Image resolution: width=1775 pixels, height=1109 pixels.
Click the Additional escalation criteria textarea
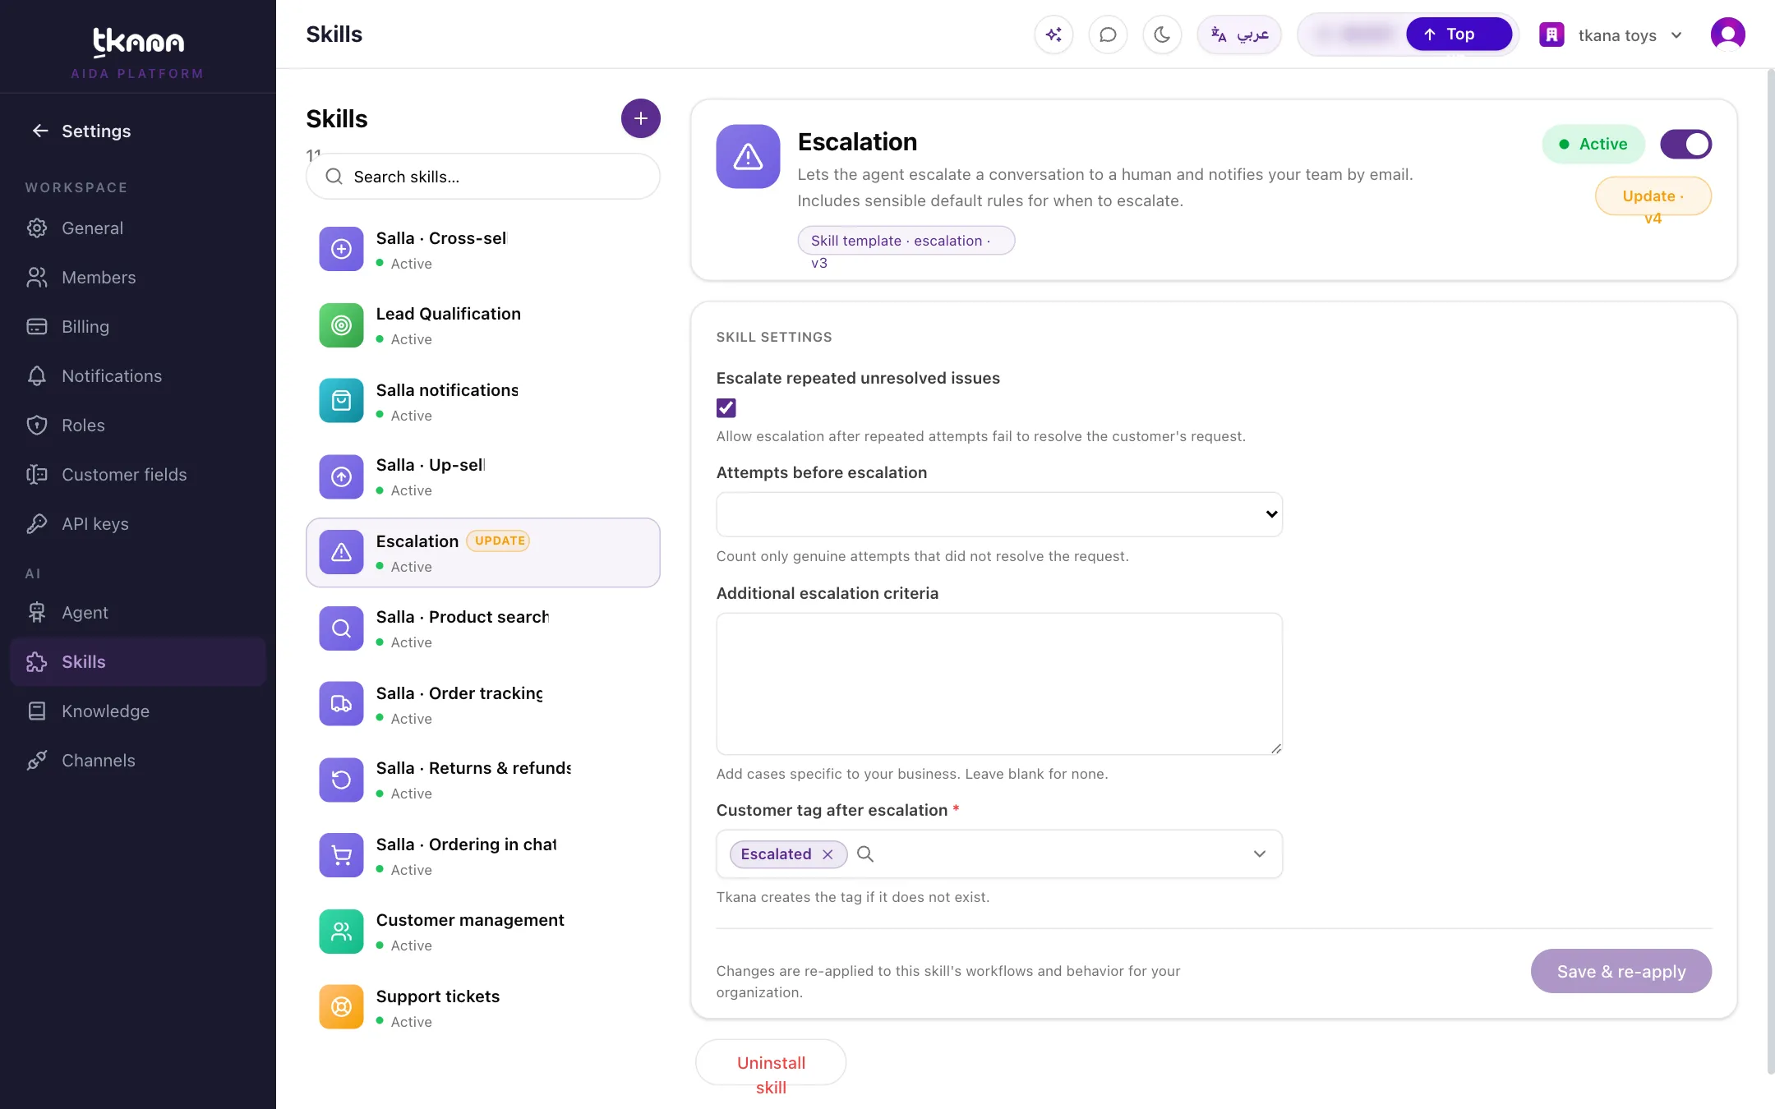pyautogui.click(x=999, y=683)
